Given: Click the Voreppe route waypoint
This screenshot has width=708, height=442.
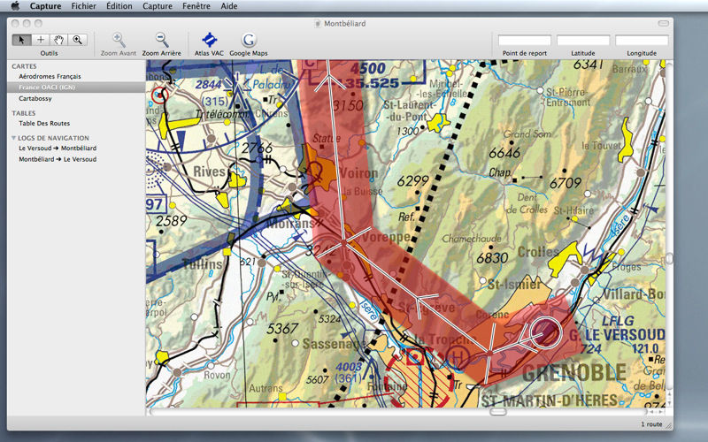Looking at the screenshot, I should (344, 242).
